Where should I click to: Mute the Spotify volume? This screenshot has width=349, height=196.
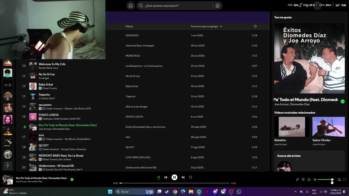pos(315,179)
